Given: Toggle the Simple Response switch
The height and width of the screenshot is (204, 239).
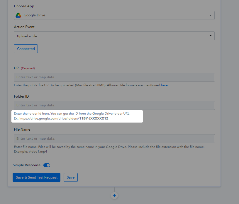Looking at the screenshot, I should [x=47, y=165].
